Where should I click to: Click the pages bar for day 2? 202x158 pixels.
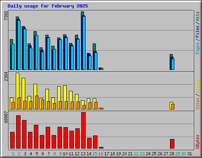(x=19, y=45)
